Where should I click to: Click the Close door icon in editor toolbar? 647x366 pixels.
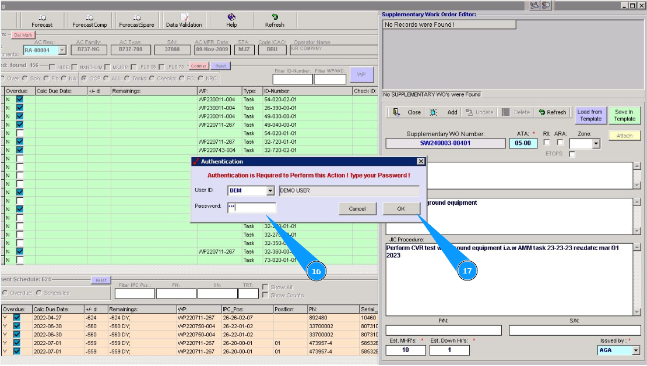point(396,112)
